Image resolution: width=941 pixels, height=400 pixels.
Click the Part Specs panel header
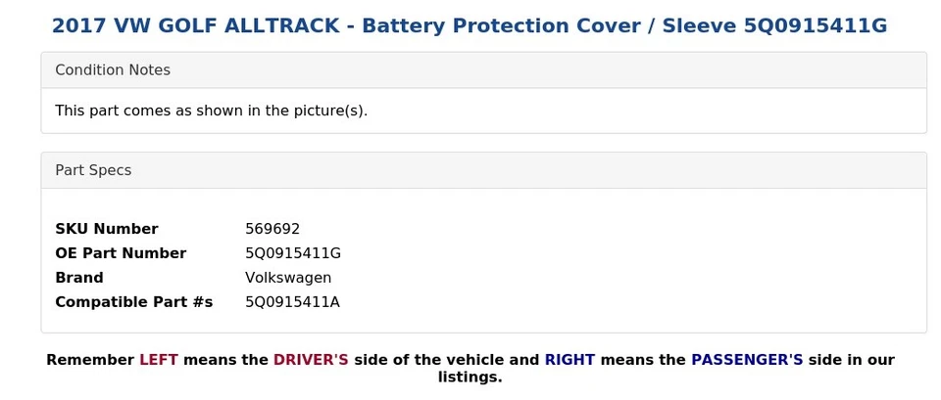click(x=93, y=170)
